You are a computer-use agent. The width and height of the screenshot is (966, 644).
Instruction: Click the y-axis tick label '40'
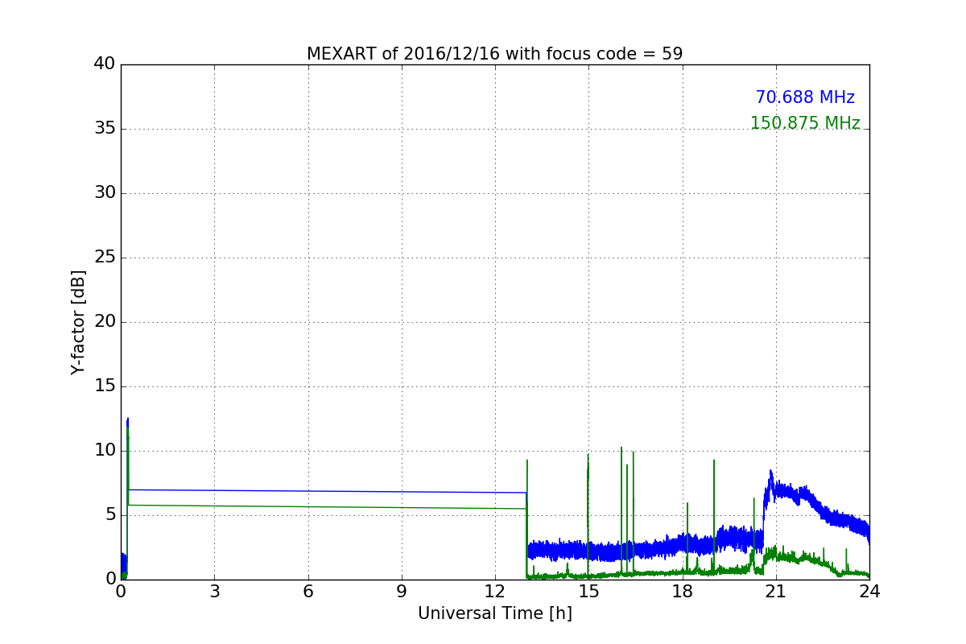tap(105, 64)
